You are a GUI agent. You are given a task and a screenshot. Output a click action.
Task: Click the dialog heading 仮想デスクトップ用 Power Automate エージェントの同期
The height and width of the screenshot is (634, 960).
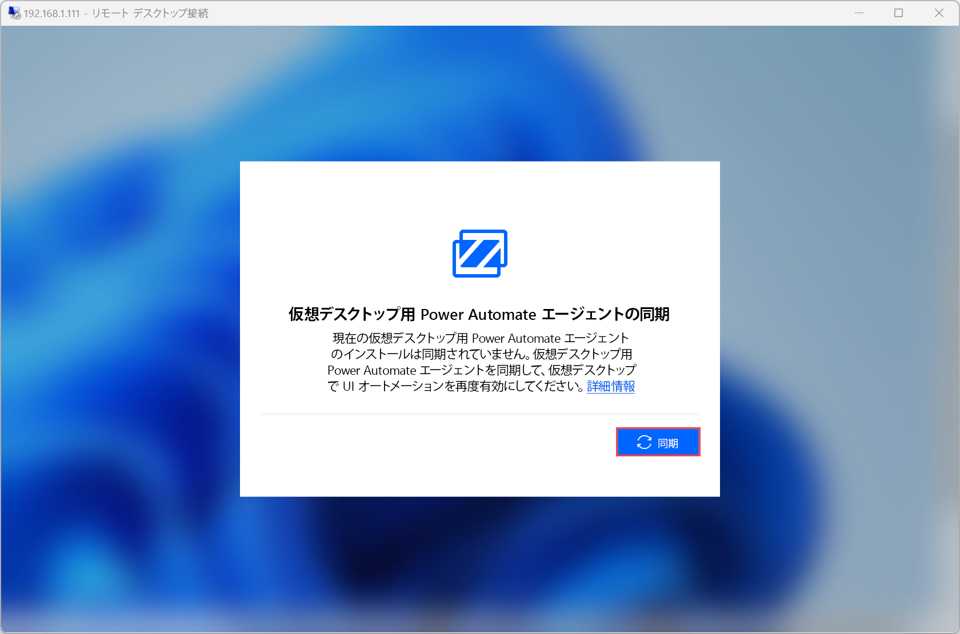click(479, 314)
